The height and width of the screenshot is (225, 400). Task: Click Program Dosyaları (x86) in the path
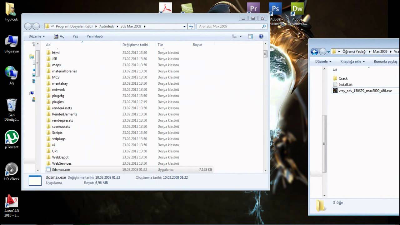tap(74, 27)
